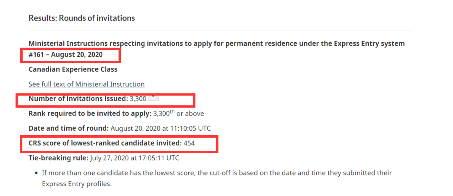
Task: Select the 3,300th or above rank value
Action: 179,113
